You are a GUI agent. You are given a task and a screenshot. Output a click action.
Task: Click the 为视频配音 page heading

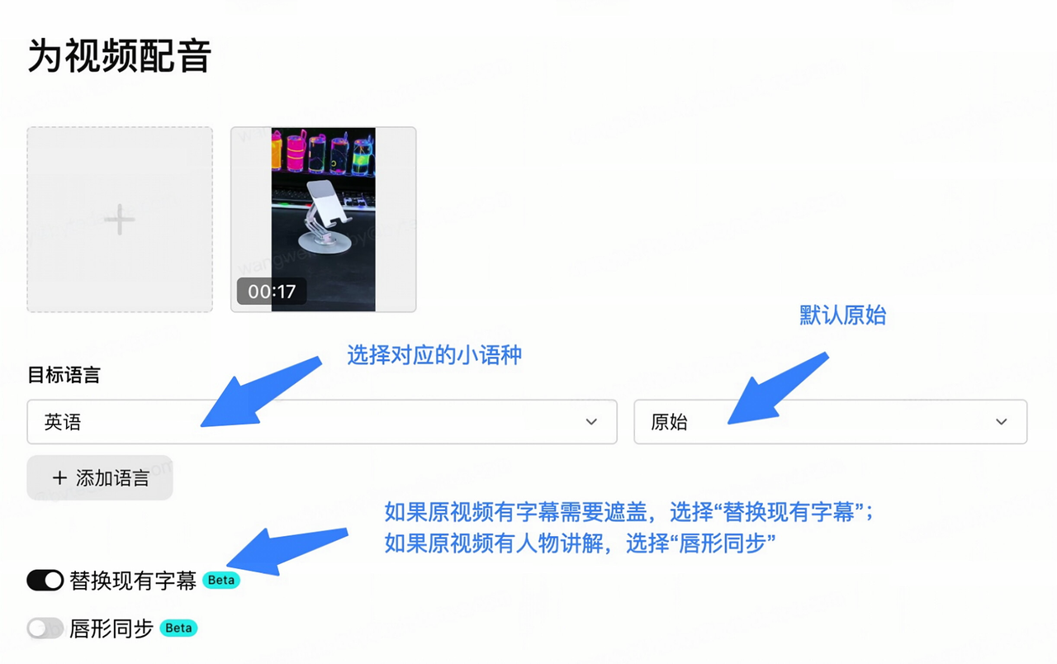pos(120,56)
